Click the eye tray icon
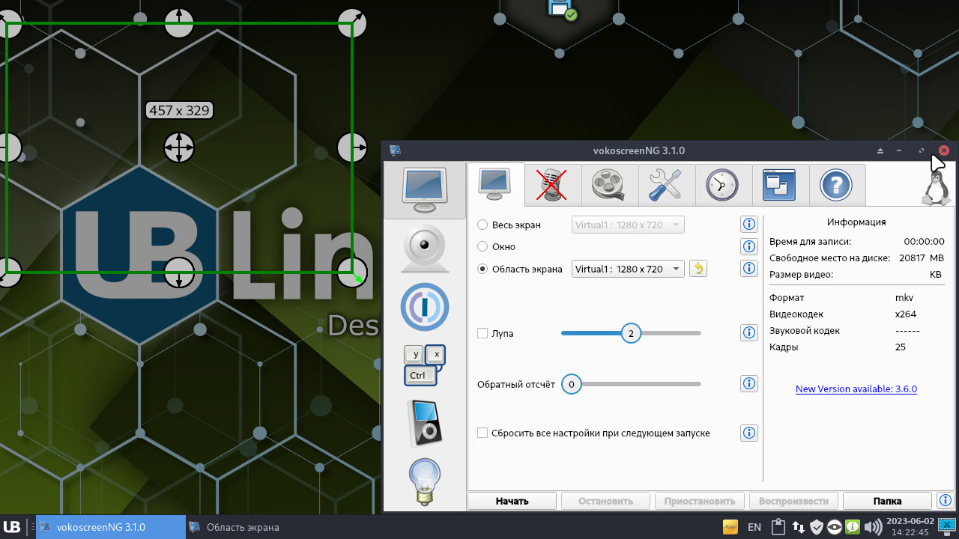 coord(835,527)
